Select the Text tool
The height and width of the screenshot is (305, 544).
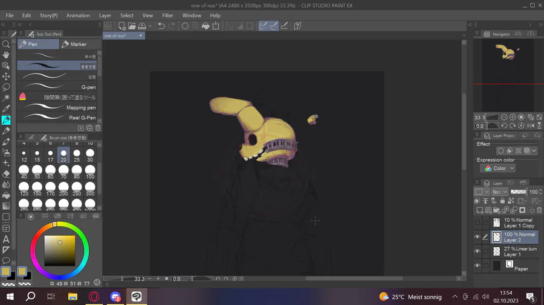pyautogui.click(x=6, y=239)
